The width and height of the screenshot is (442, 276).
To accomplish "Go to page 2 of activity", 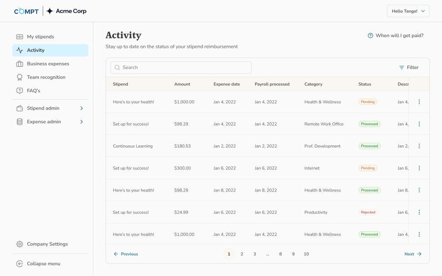I will pyautogui.click(x=242, y=254).
